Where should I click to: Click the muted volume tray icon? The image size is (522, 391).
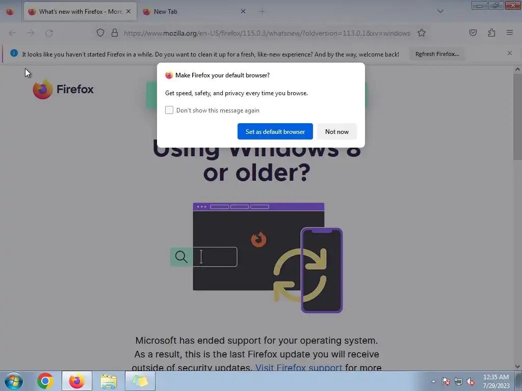[x=471, y=382]
